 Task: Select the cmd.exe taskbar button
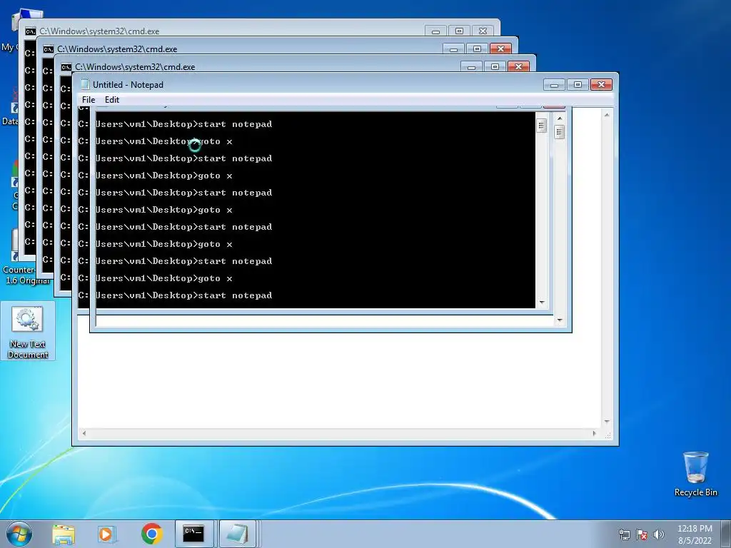194,534
